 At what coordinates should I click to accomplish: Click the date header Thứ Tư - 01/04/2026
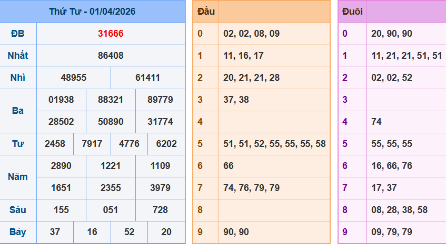[x=92, y=12]
